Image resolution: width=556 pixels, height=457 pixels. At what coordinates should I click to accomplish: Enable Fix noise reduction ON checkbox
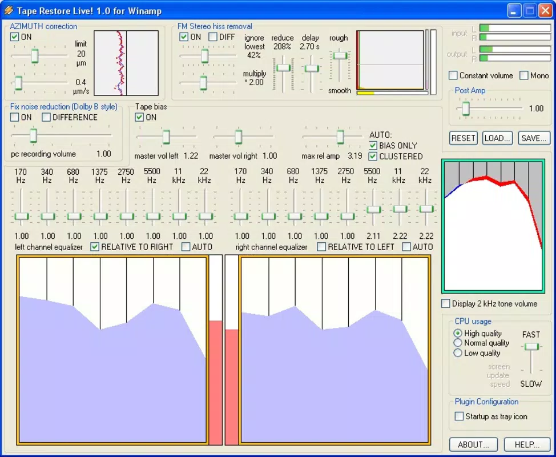coord(14,117)
